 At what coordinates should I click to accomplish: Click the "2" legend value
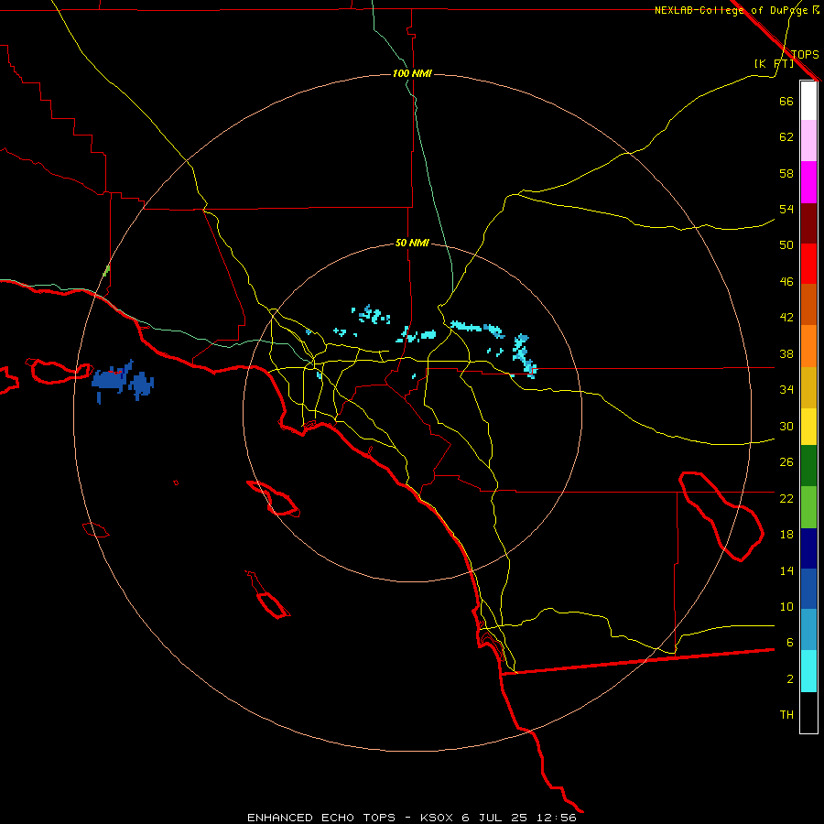[x=789, y=679]
